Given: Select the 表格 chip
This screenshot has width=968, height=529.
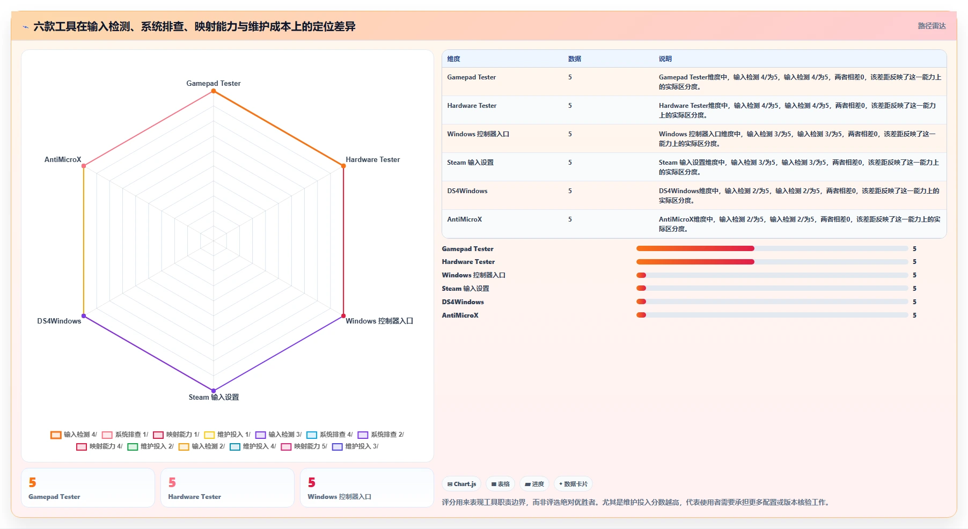Looking at the screenshot, I should tap(500, 484).
